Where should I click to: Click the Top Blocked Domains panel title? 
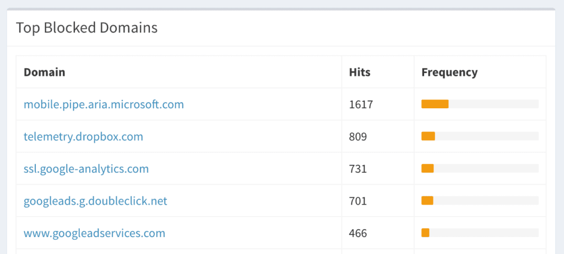(x=86, y=27)
